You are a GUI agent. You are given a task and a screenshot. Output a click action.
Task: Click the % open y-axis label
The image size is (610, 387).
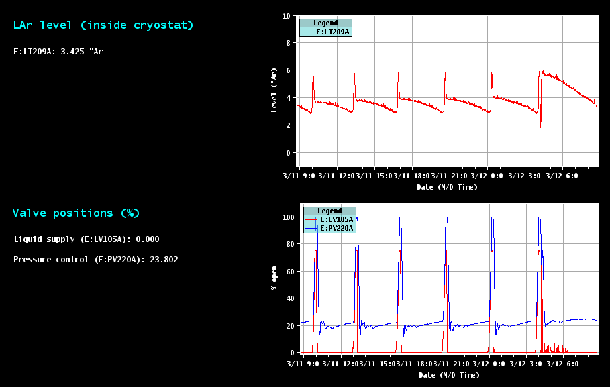[274, 277]
